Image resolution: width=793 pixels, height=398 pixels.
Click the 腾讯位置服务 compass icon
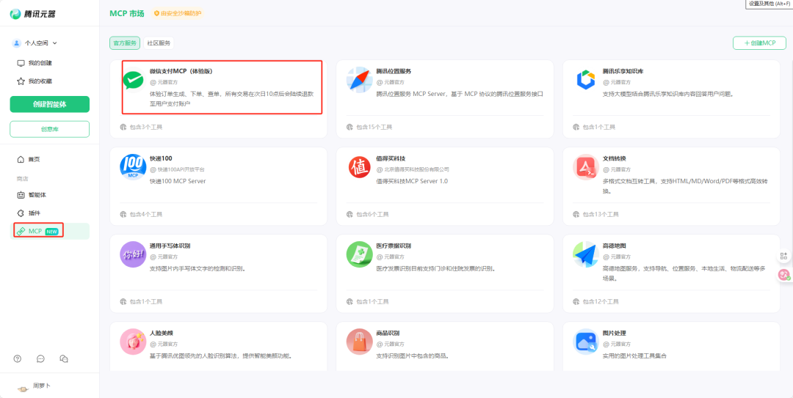coord(359,80)
